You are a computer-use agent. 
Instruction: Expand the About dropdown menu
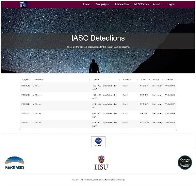[157, 4]
